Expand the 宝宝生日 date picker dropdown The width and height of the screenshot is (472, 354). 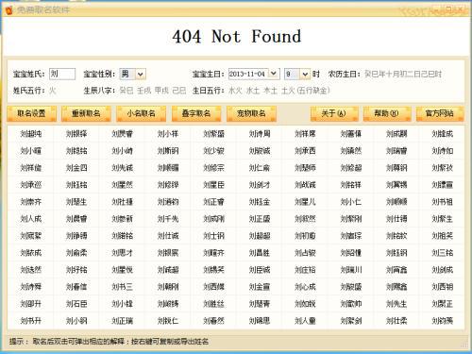[274, 74]
